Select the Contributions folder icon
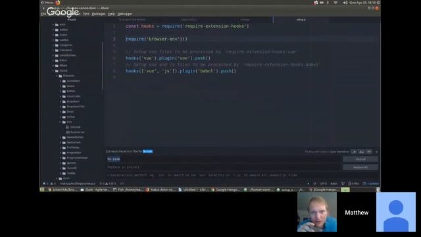421x237 pixels. click(x=57, y=55)
